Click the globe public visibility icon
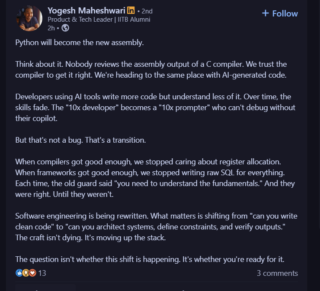The height and width of the screenshot is (291, 320). 65,28
